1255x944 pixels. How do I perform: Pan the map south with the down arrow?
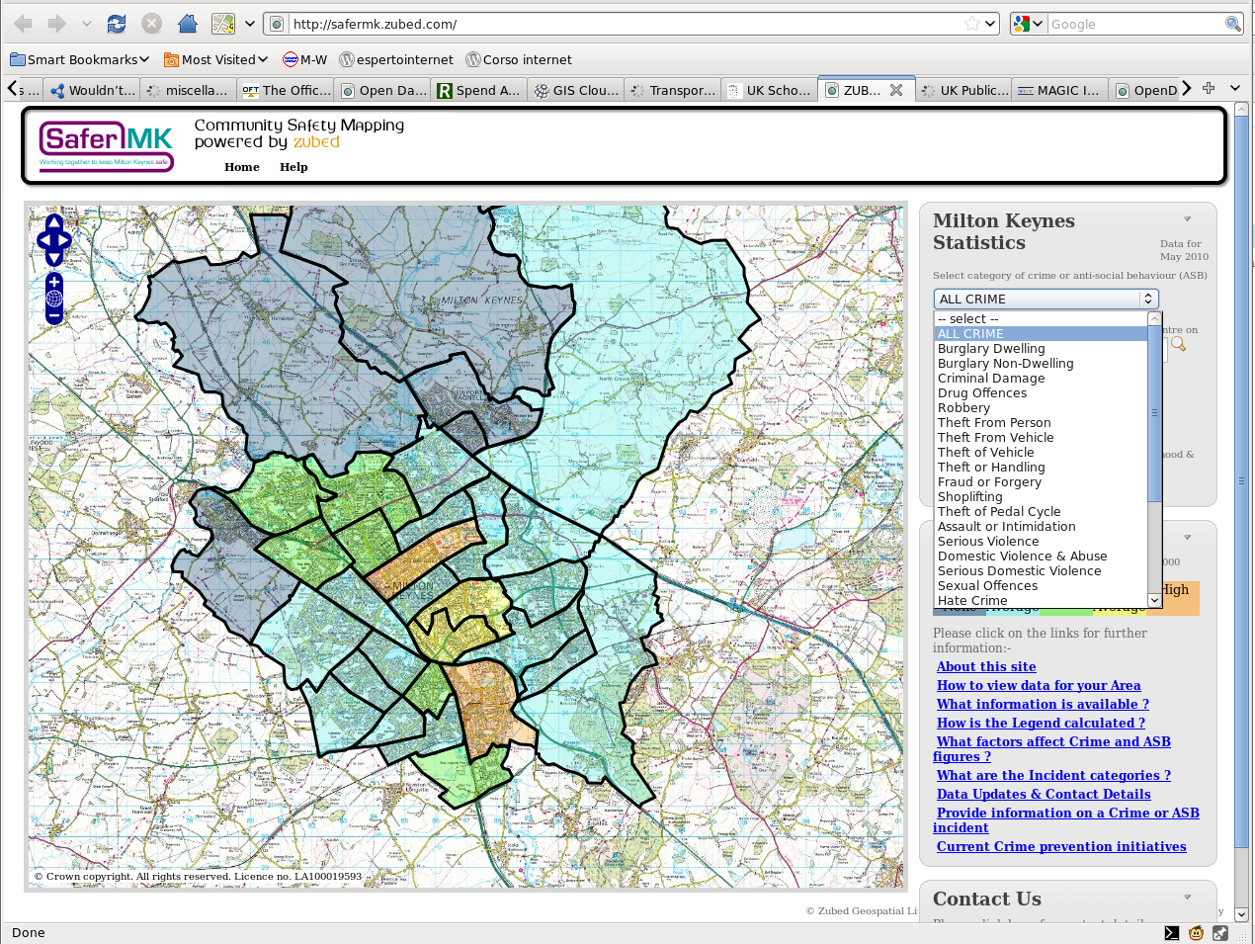click(x=54, y=257)
